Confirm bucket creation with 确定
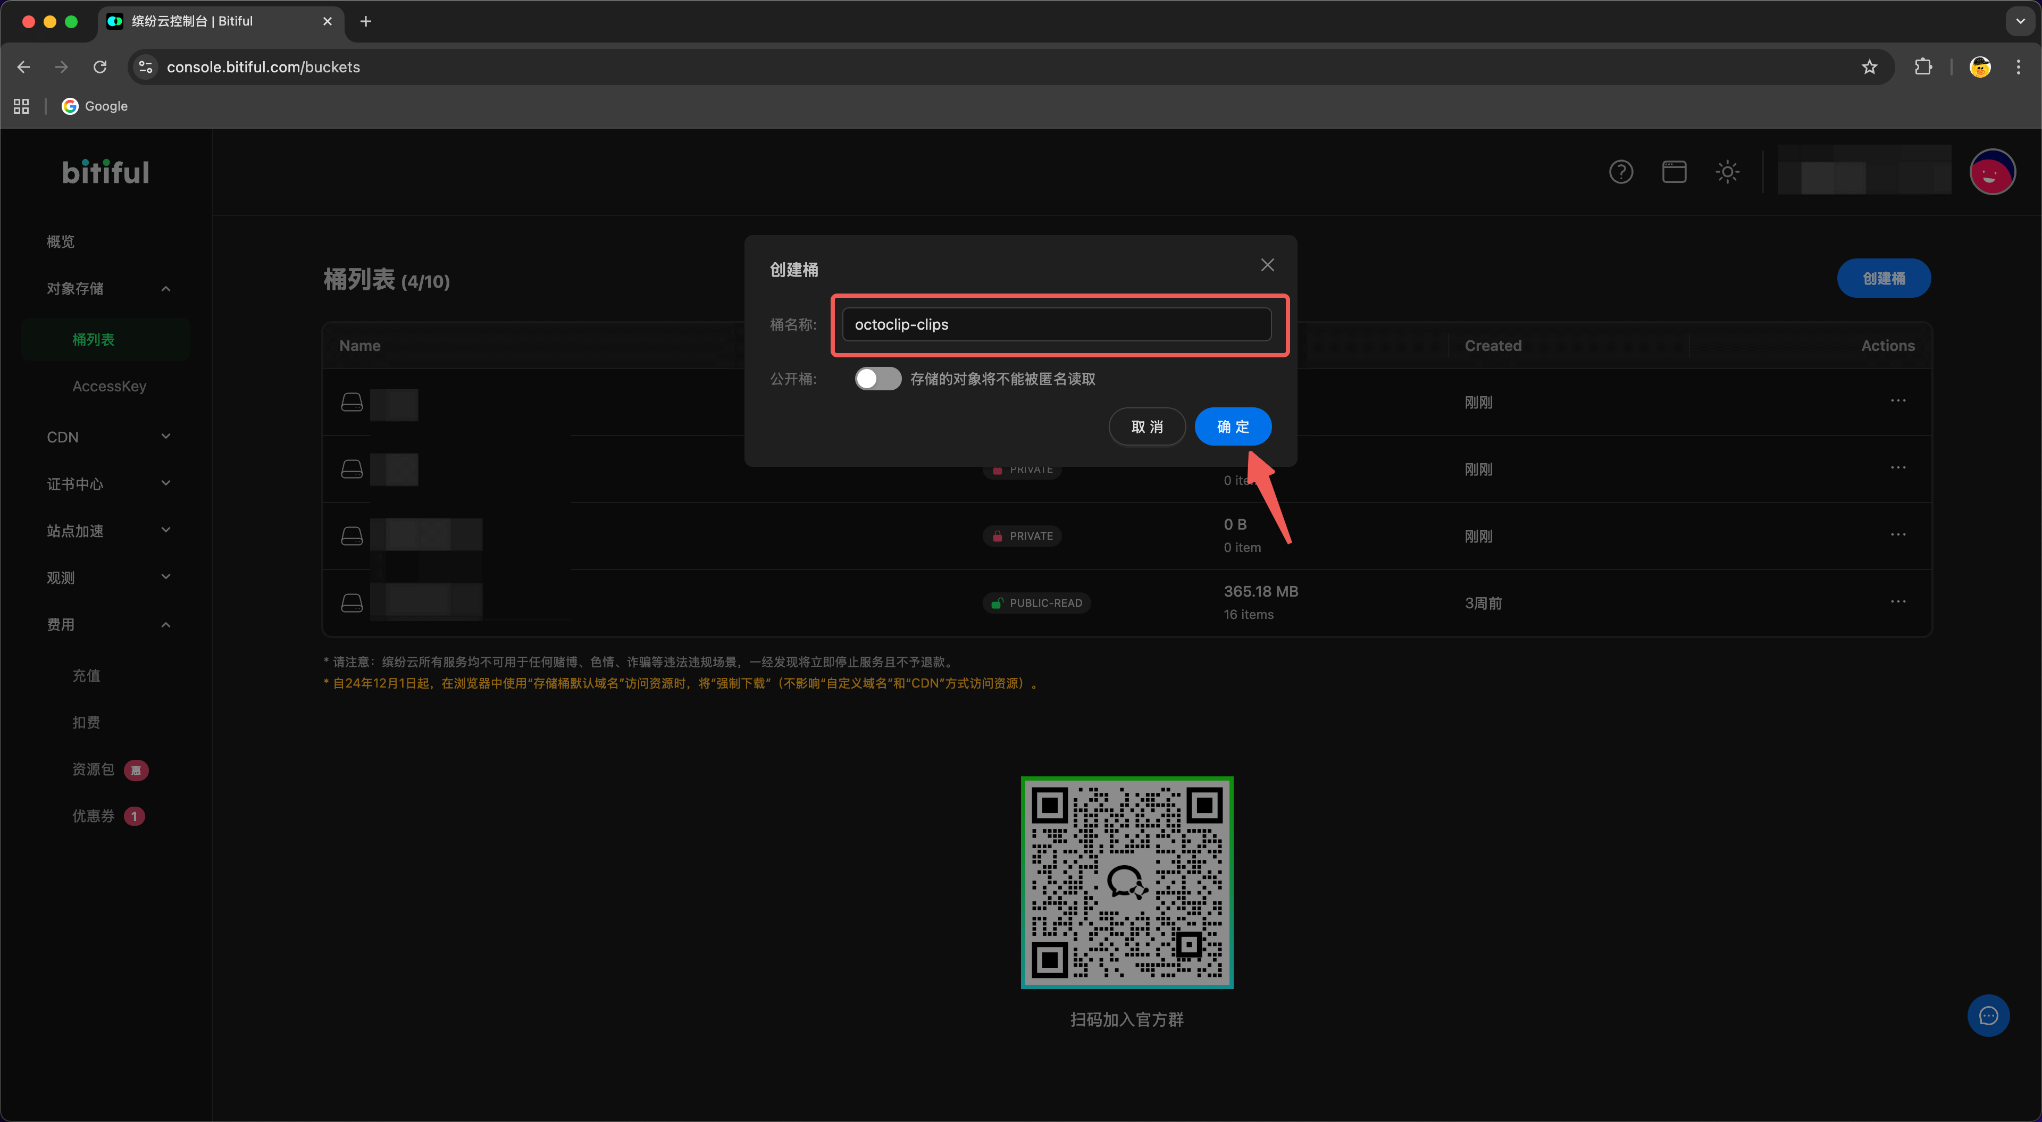 pos(1233,426)
